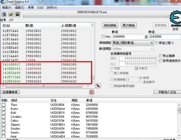The height and width of the screenshot is (140, 181).
Task: Toggle the 禁止隨機 checkbox
Action: [x=161, y=56]
